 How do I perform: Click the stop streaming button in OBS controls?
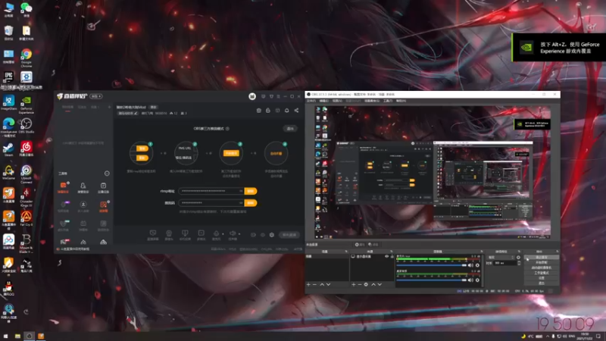click(541, 257)
